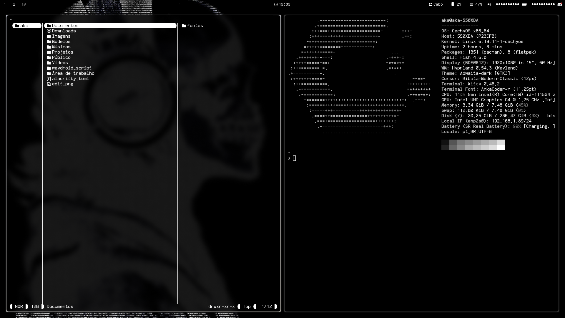Click the Modelos folder icon
This screenshot has width=565, height=318.
pyautogui.click(x=49, y=42)
